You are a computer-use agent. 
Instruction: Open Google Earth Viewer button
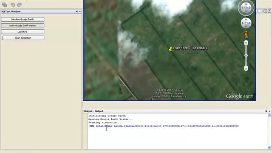(23, 25)
